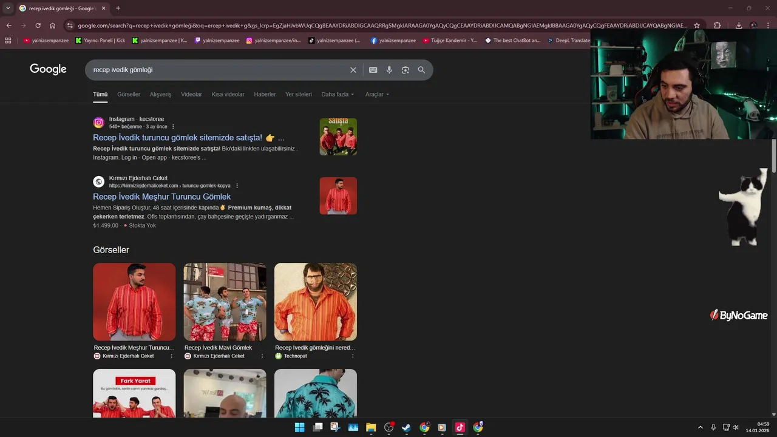Viewport: 777px width, 437px height.
Task: Open the YouTube yalnizsempanzee bookmark
Action: [x=46, y=41]
